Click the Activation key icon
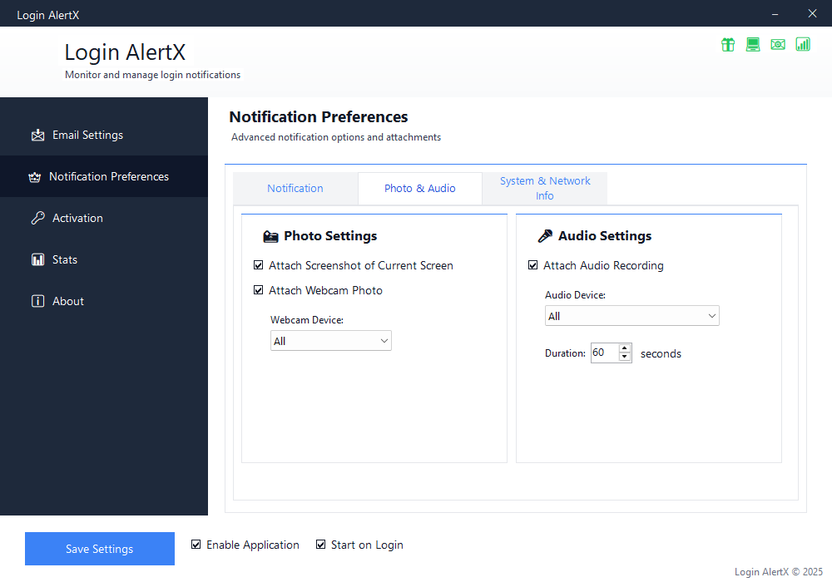This screenshot has width=832, height=582. (x=37, y=218)
